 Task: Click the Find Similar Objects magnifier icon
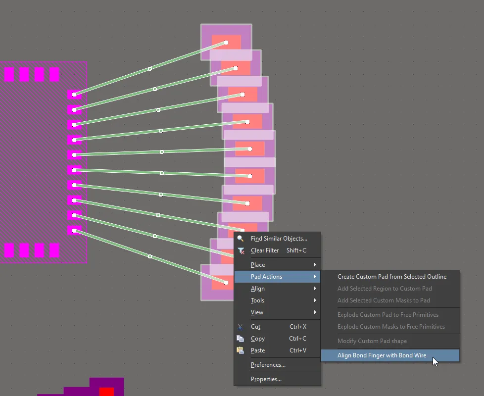241,239
